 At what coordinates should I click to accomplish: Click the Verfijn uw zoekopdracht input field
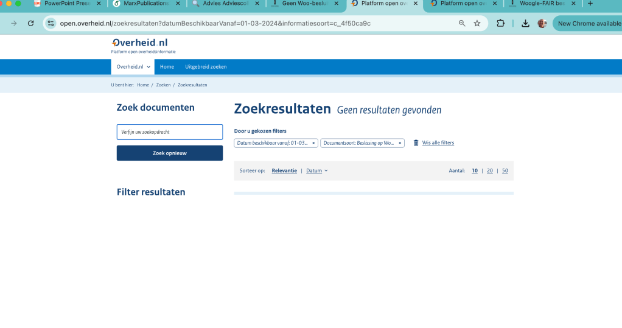tap(170, 132)
